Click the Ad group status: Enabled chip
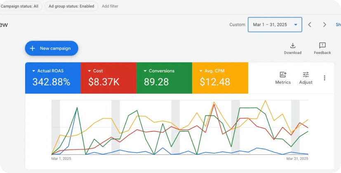The height and width of the screenshot is (173, 341). (x=71, y=6)
